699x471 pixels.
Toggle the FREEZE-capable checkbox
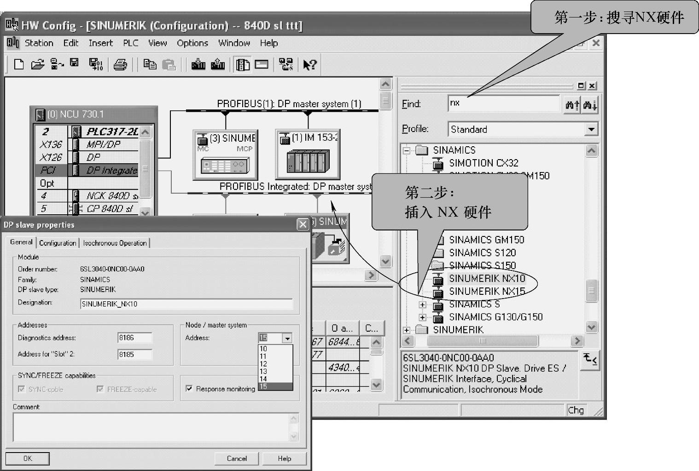pyautogui.click(x=100, y=389)
